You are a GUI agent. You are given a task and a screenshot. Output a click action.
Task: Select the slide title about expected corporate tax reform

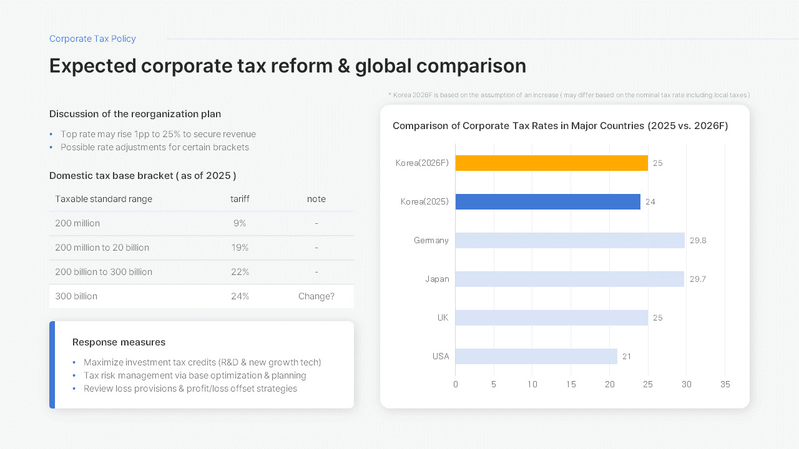pyautogui.click(x=288, y=65)
